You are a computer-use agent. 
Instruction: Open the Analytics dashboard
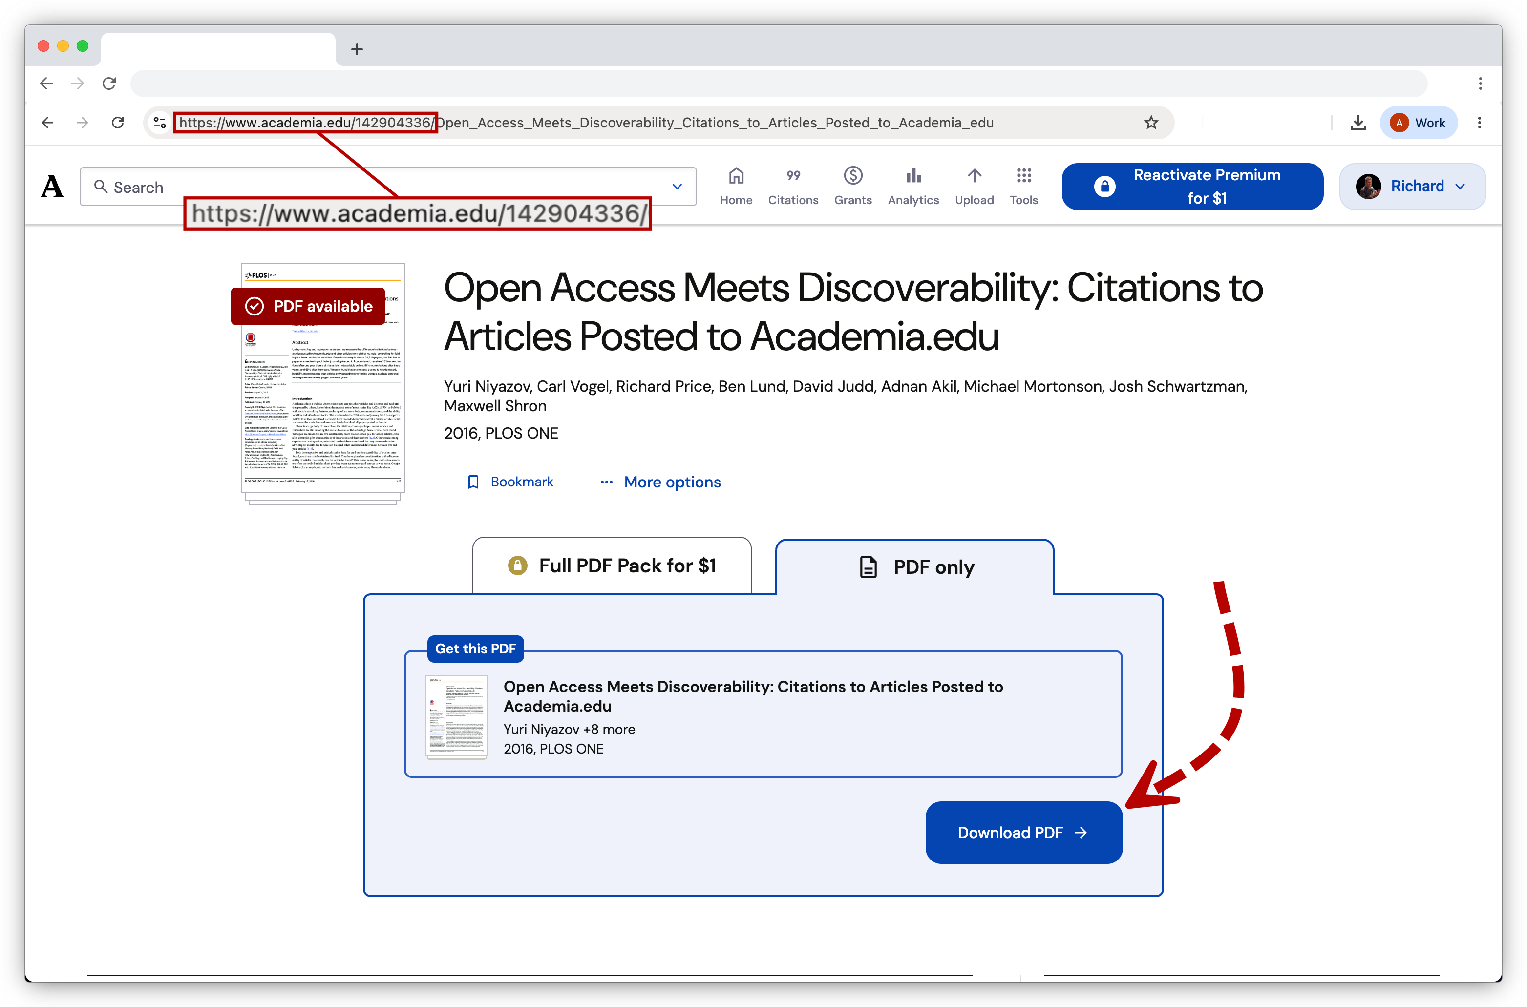[x=913, y=186]
